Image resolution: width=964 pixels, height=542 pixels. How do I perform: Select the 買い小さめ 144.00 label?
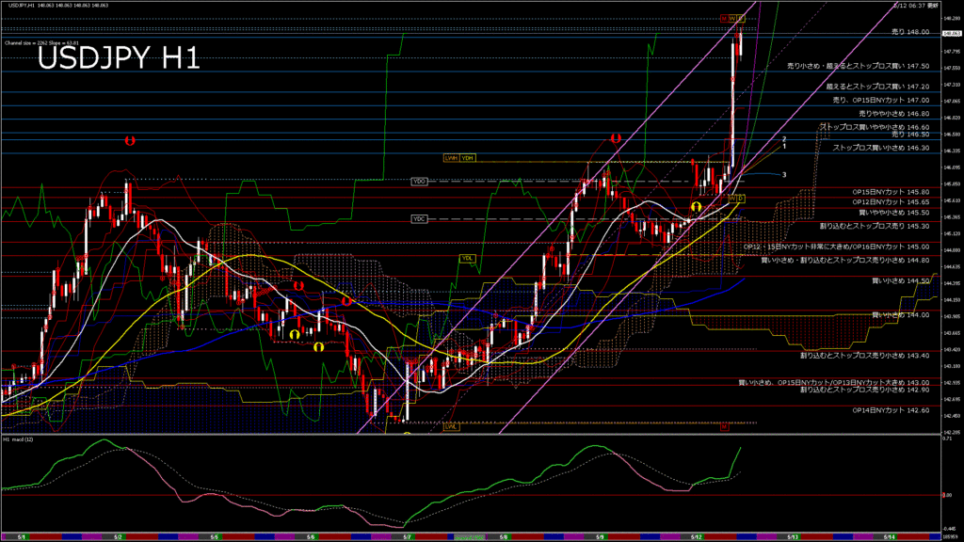click(x=901, y=315)
